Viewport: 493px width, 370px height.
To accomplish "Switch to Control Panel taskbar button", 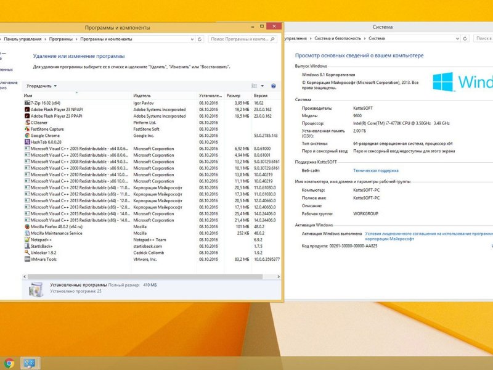I will (x=30, y=363).
